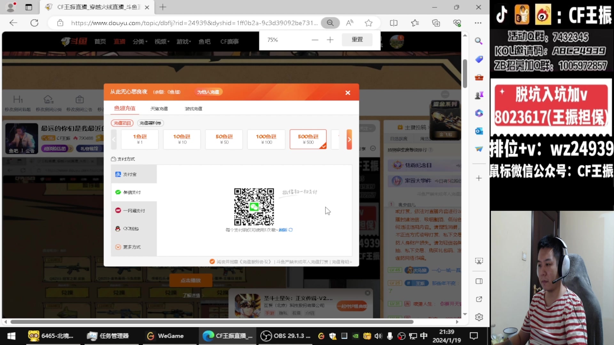The image size is (614, 345).
Task: Open Outlook icon in Edge sidebar
Action: (x=478, y=131)
